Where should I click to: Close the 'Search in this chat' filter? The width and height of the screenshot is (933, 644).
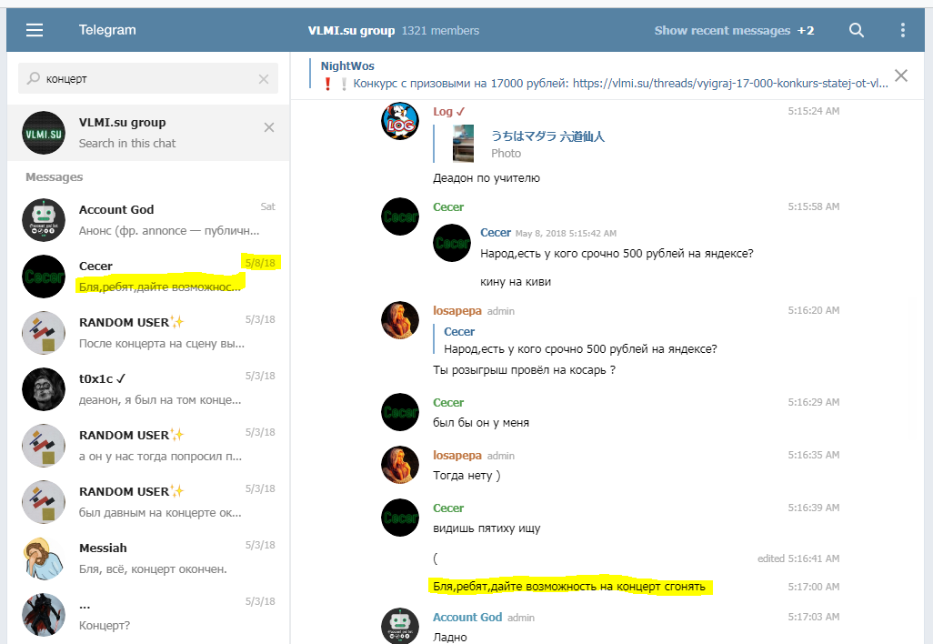[x=269, y=127]
